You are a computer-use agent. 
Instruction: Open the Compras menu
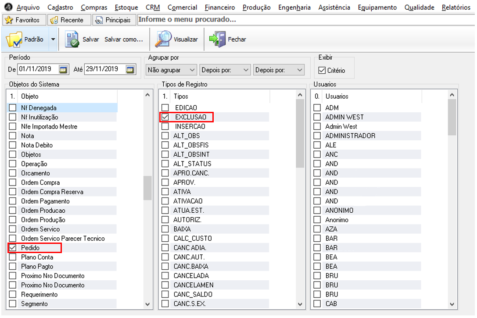click(x=94, y=7)
